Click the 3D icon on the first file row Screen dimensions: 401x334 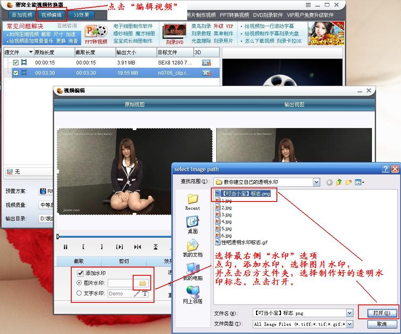[206, 63]
